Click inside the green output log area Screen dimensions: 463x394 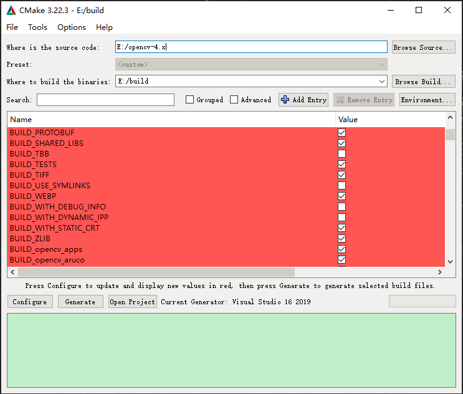point(232,350)
